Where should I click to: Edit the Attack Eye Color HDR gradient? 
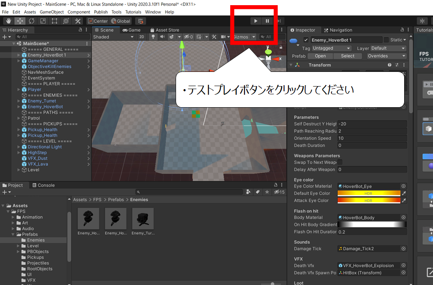click(x=369, y=201)
